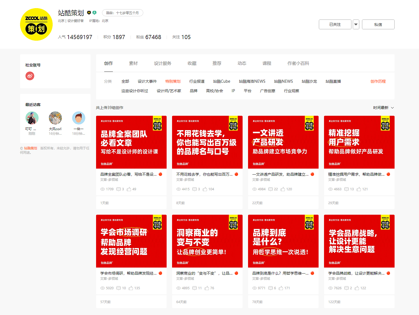The image size is (419, 315).
Task: Switch to the 创作 tab
Action: [x=109, y=63]
